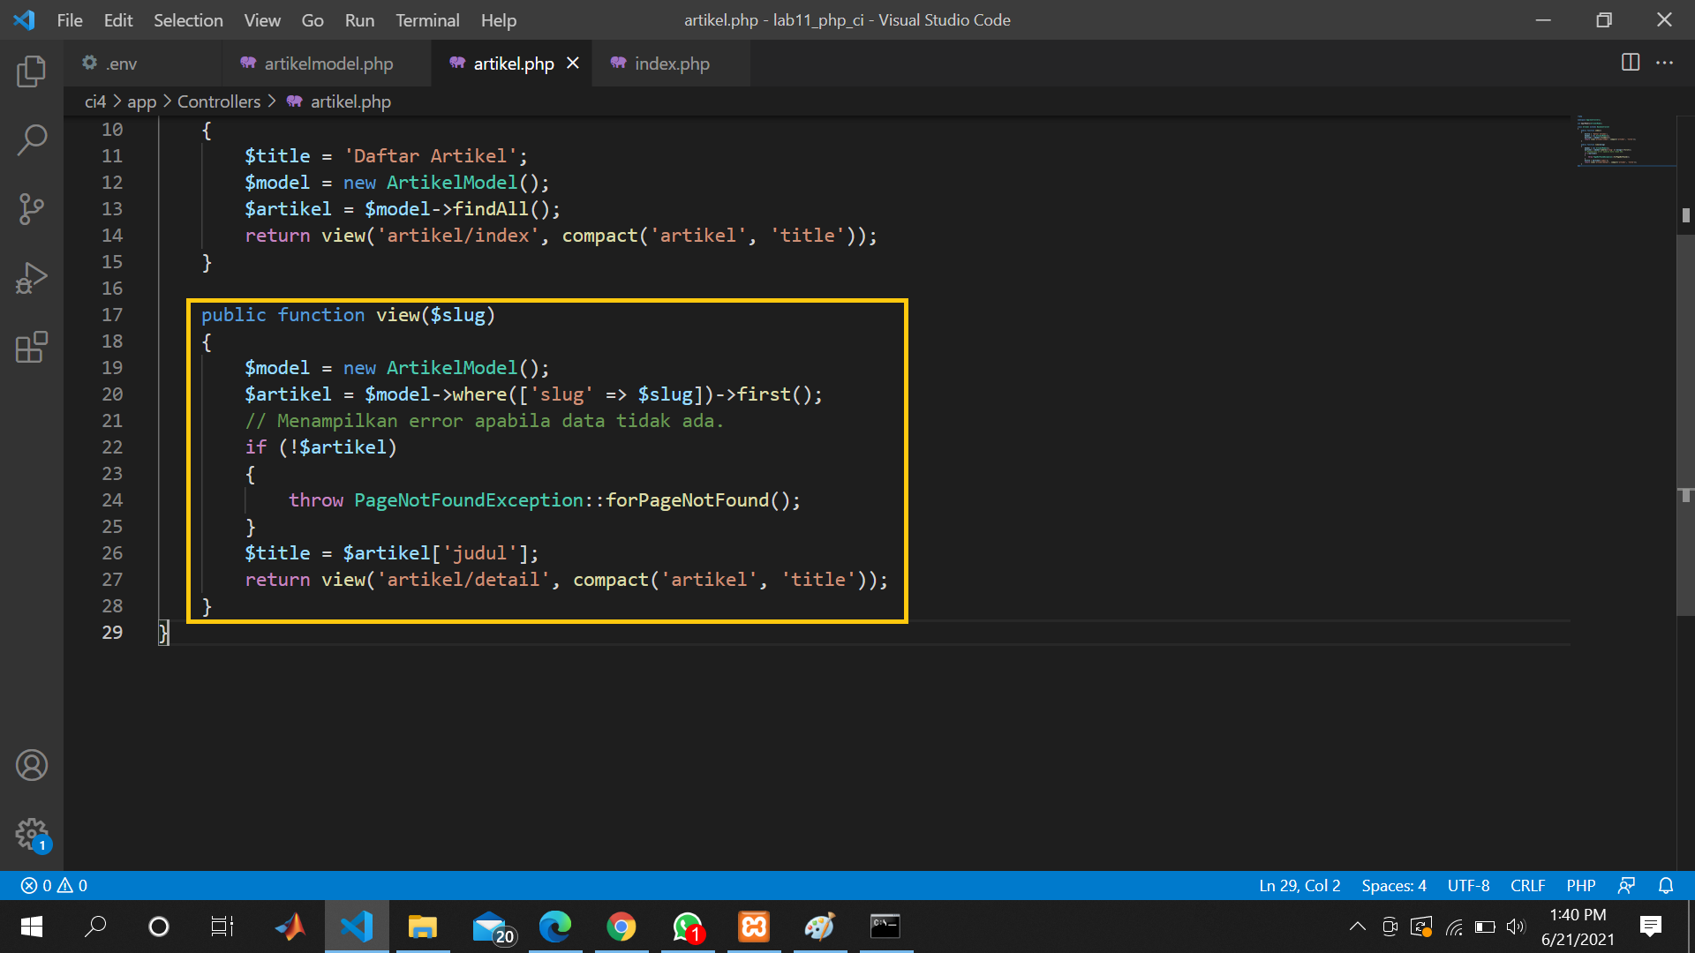
Task: Open the Source Control view
Action: (x=32, y=208)
